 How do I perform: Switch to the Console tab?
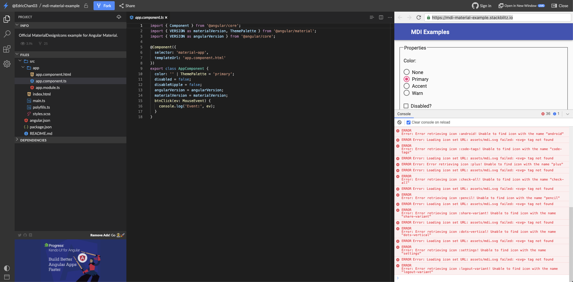(404, 114)
